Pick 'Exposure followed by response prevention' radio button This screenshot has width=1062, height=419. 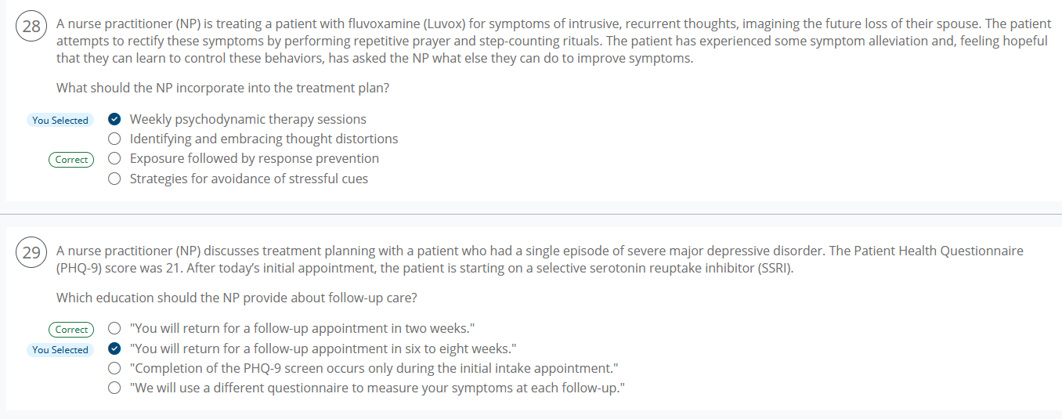tap(115, 159)
